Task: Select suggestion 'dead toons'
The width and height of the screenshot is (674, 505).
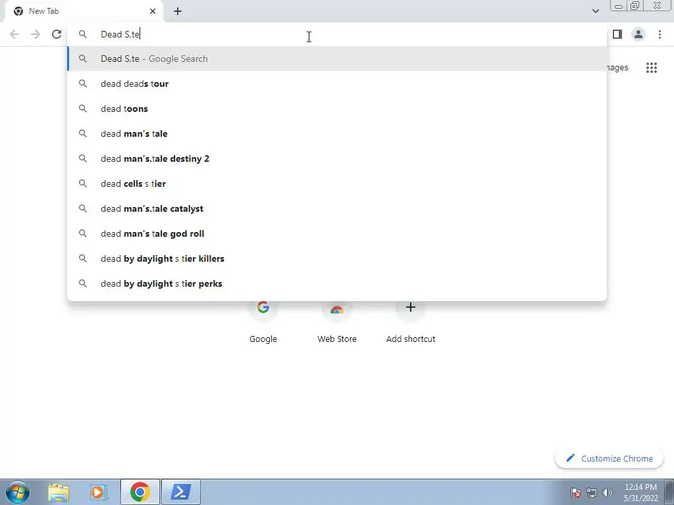Action: coord(337,108)
